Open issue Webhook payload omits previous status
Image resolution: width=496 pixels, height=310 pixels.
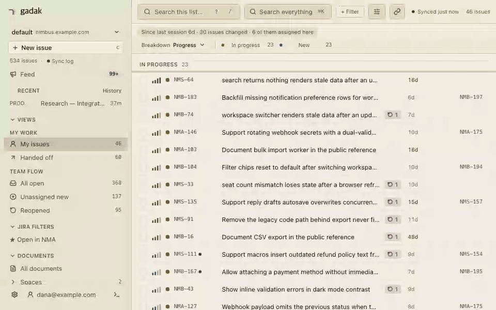click(299, 306)
